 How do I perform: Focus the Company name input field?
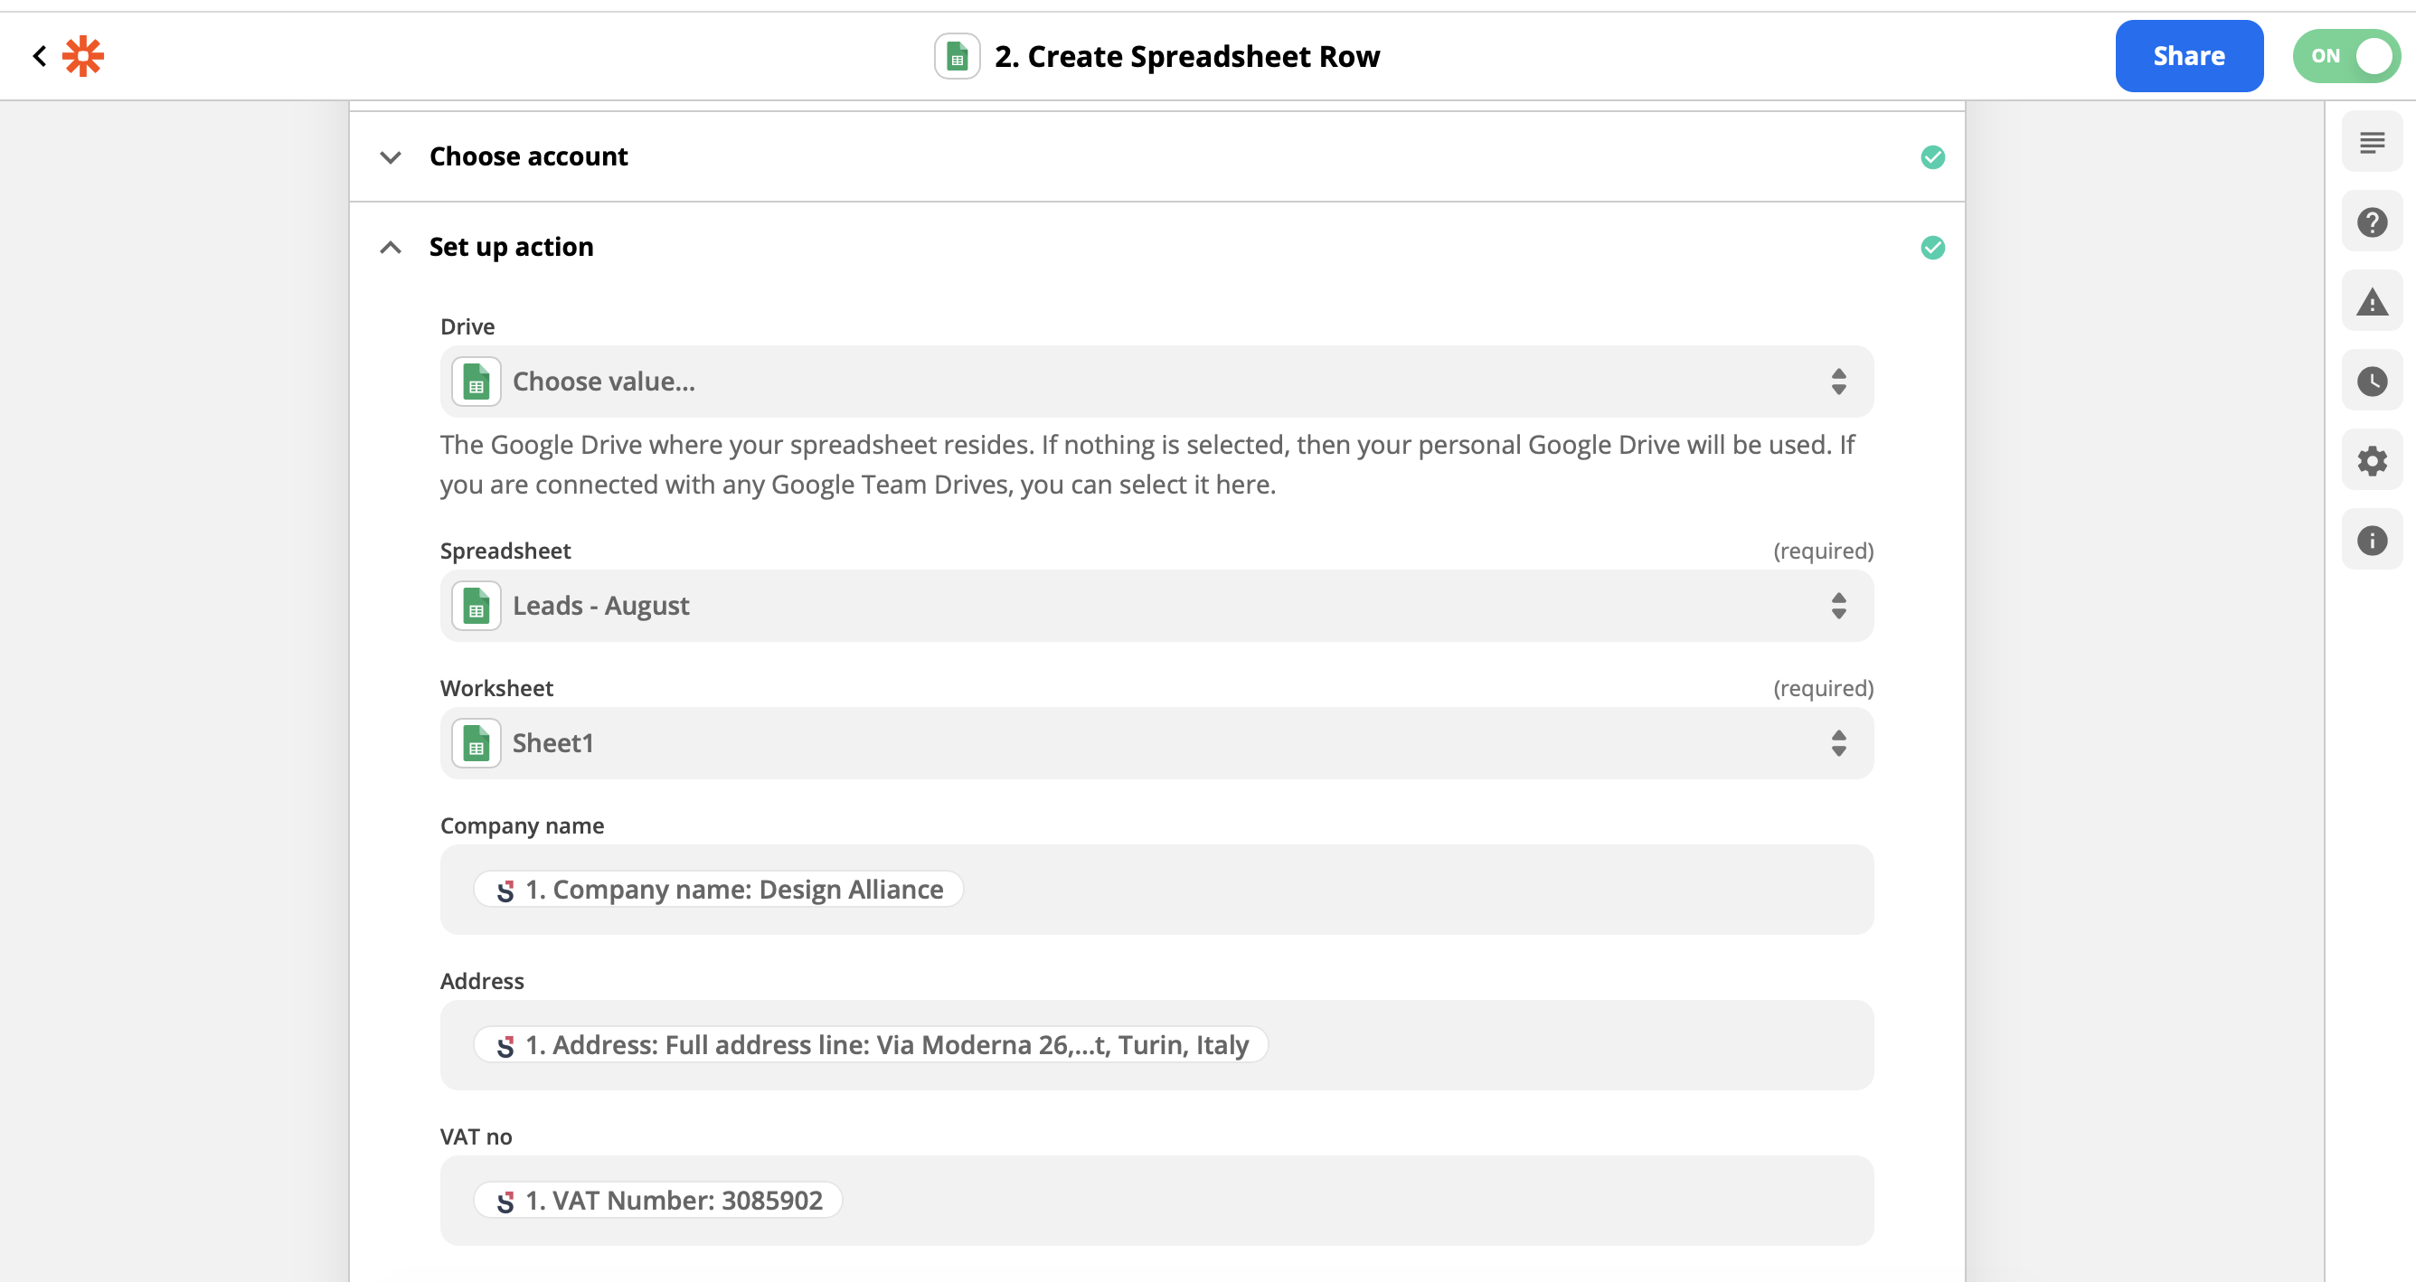click(1156, 889)
